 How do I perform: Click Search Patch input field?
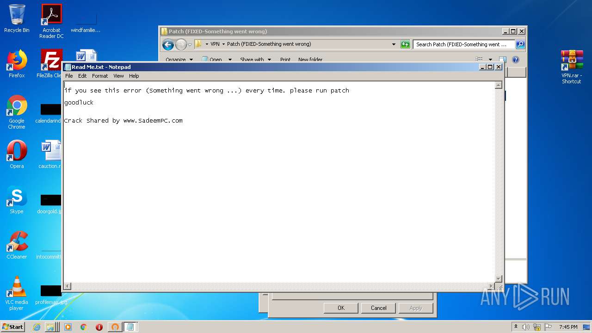(x=464, y=44)
